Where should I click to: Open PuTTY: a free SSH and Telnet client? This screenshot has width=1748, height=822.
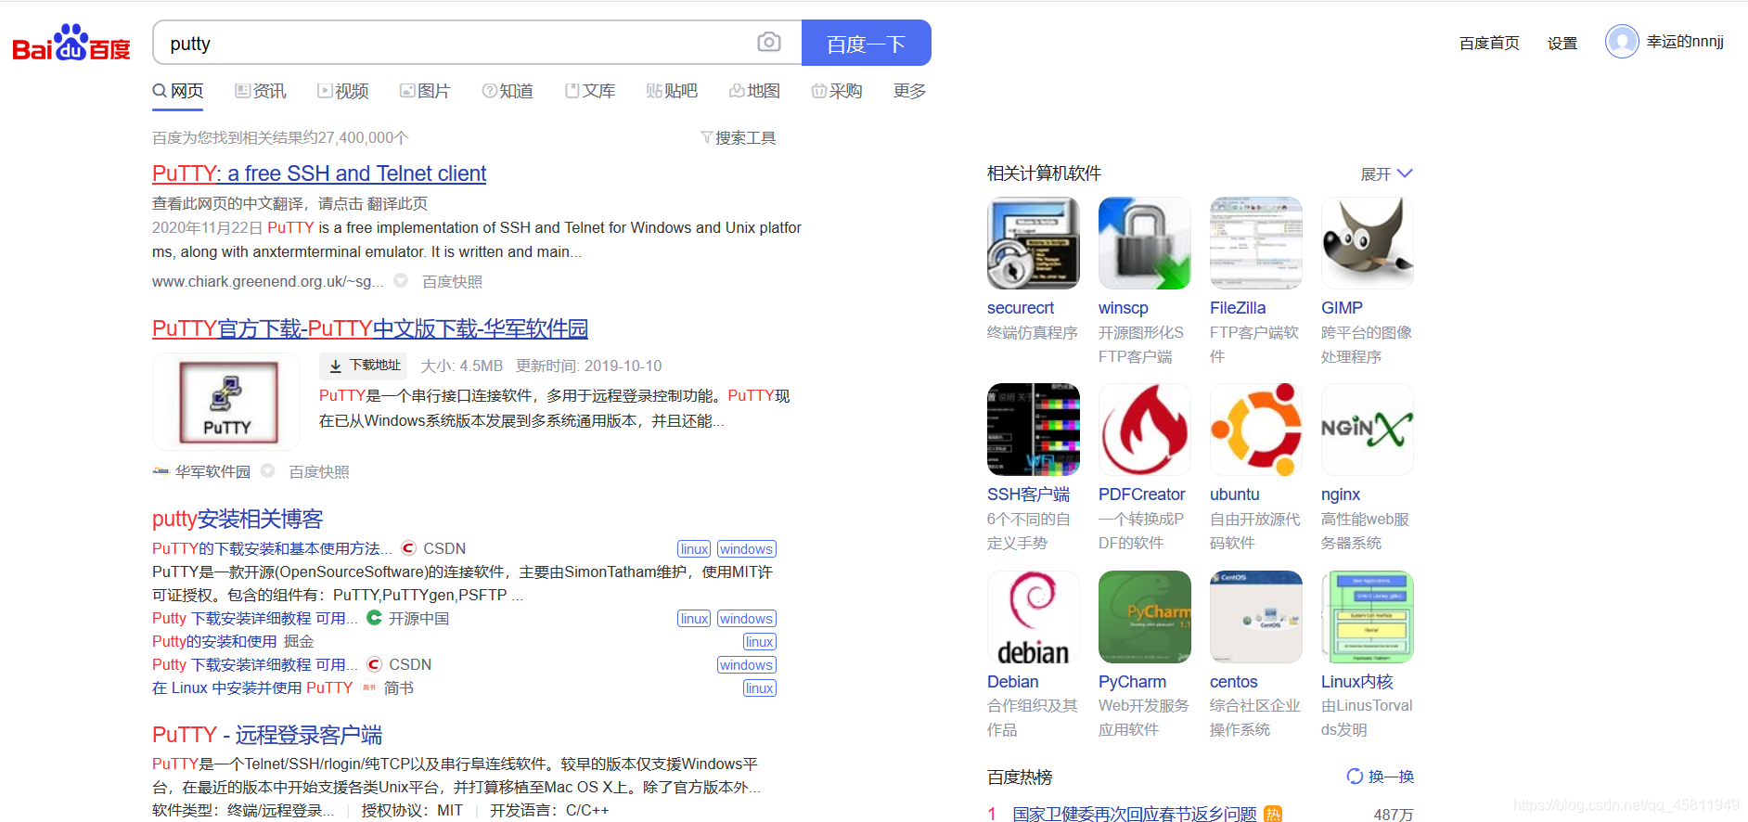319,173
